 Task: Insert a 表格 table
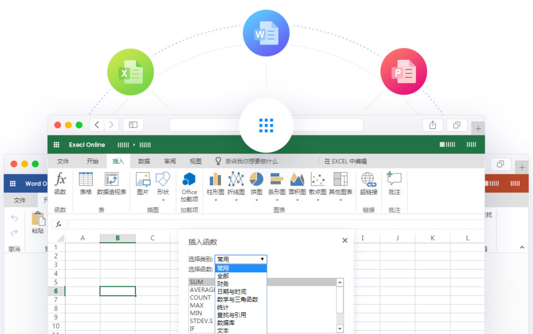click(x=86, y=183)
